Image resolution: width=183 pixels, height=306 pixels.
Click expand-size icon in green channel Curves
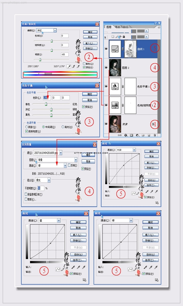click(157, 280)
